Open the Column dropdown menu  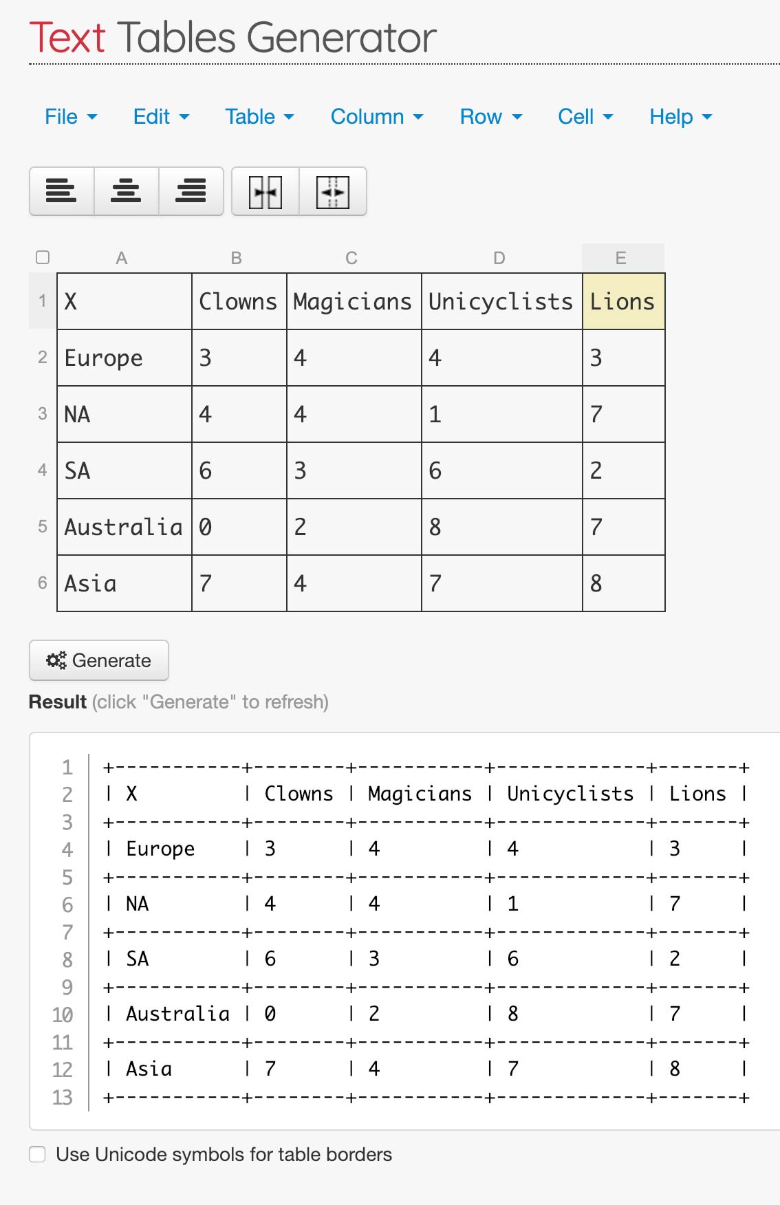click(376, 117)
